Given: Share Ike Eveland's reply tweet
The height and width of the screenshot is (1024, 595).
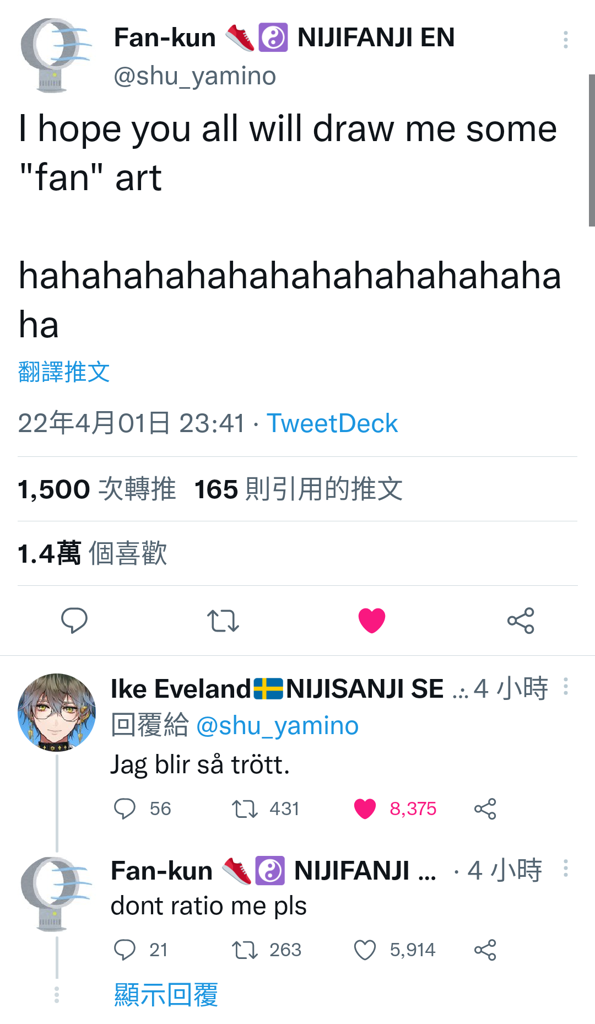Looking at the screenshot, I should pyautogui.click(x=485, y=809).
